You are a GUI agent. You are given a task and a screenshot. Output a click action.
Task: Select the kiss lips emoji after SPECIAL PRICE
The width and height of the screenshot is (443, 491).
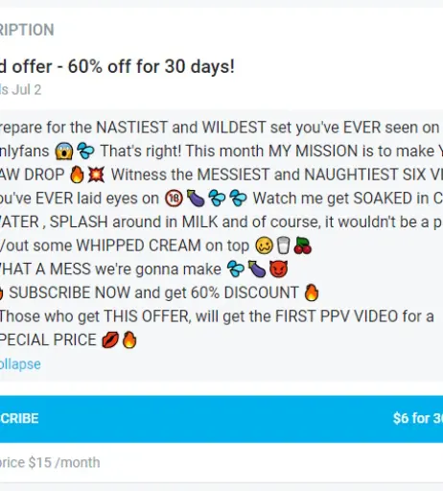tap(110, 339)
